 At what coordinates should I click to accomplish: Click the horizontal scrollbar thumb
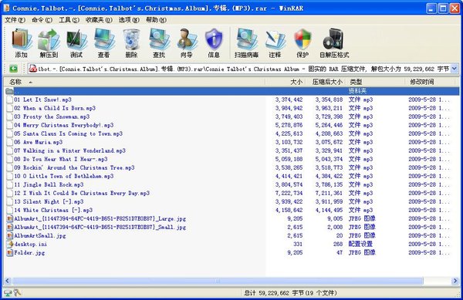click(218, 281)
